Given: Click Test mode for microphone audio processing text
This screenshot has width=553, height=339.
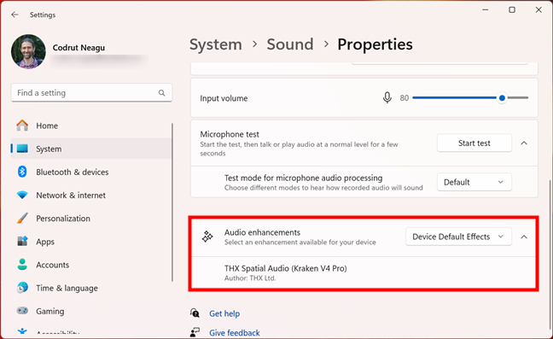Looking at the screenshot, I should pos(303,178).
